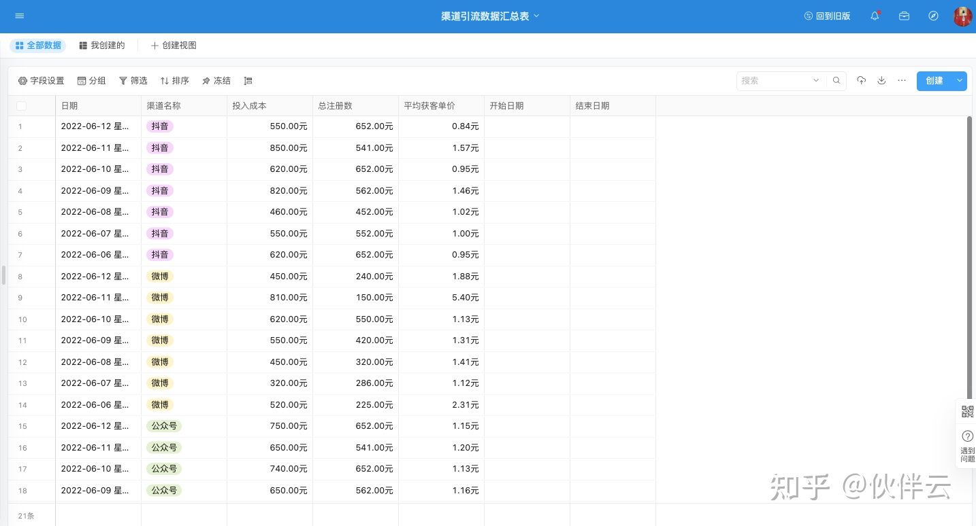
Task: Click the download icon in the toolbar
Action: pyautogui.click(x=881, y=81)
